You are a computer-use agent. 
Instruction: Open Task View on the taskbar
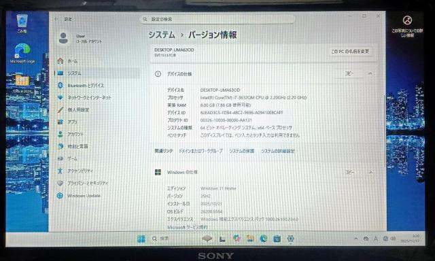[222, 239]
